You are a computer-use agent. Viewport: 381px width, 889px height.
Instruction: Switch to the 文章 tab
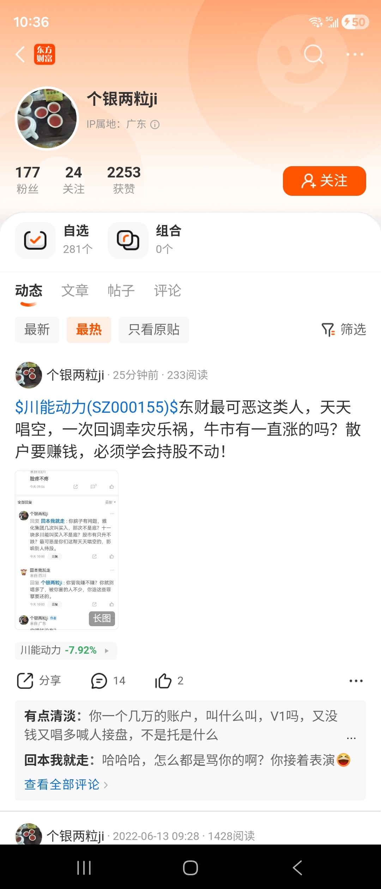pyautogui.click(x=75, y=291)
